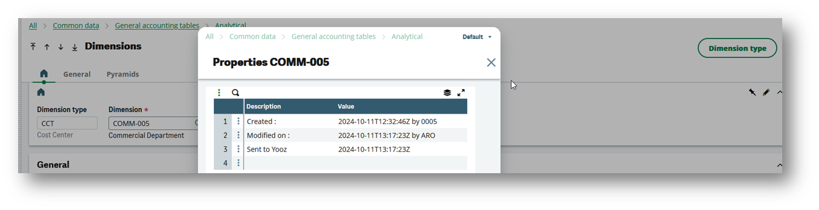Screen dimensions: 819x210
Task: Click the home icon below the tabs
Action: click(41, 92)
